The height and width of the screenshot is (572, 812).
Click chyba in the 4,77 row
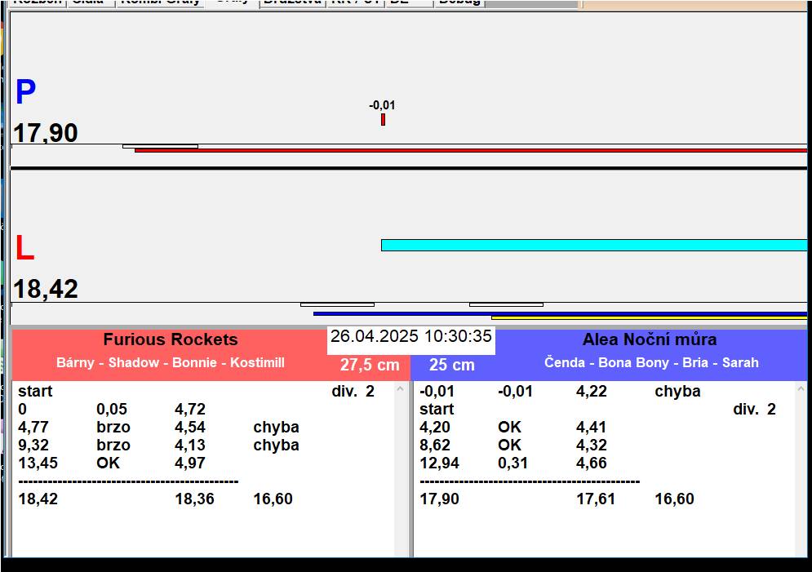click(276, 428)
